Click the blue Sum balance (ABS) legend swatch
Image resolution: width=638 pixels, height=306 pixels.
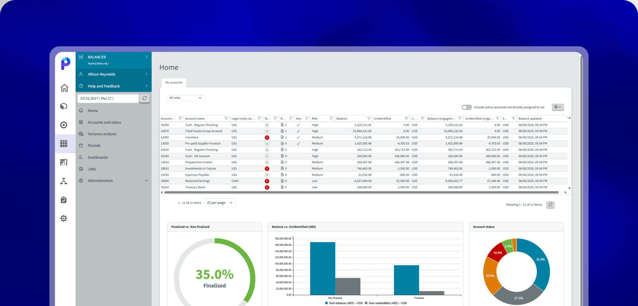tap(326, 303)
